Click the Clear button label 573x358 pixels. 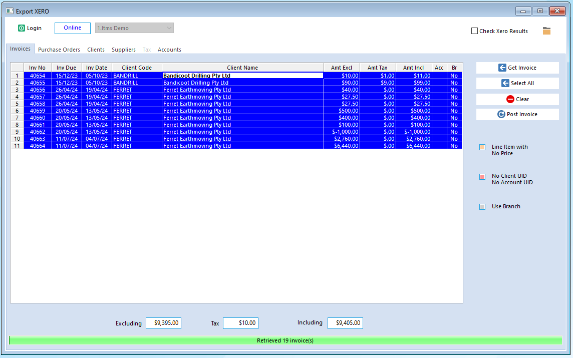522,99
